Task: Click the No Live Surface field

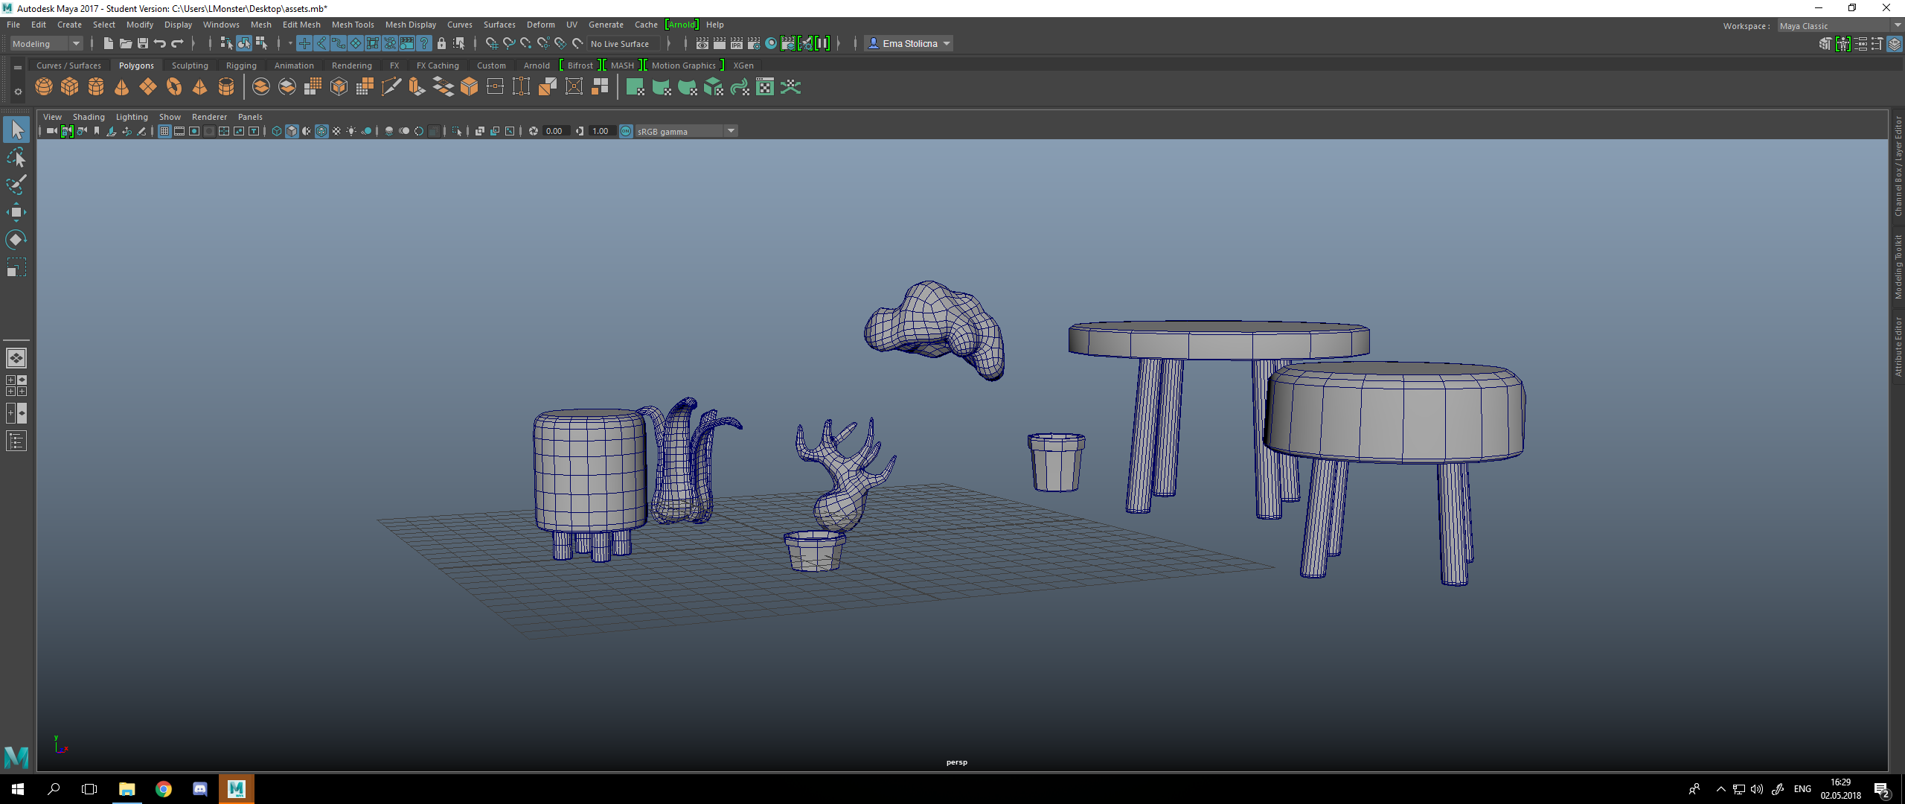Action: pyautogui.click(x=621, y=44)
